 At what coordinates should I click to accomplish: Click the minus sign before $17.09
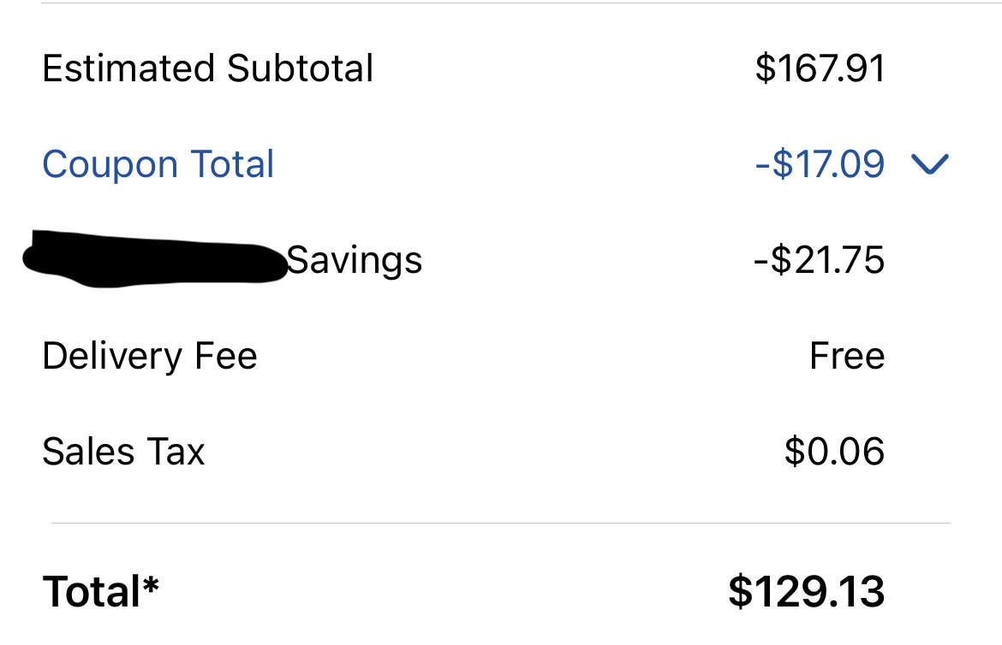(x=762, y=165)
